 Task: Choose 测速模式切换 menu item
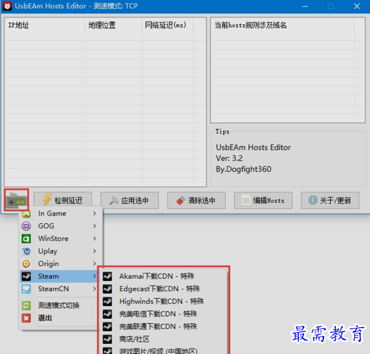click(59, 305)
